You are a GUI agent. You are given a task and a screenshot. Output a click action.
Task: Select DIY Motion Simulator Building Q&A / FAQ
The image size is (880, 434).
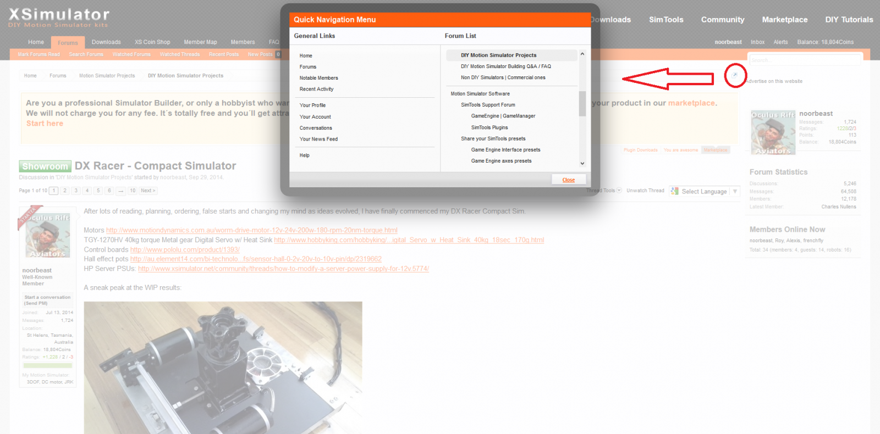click(505, 66)
